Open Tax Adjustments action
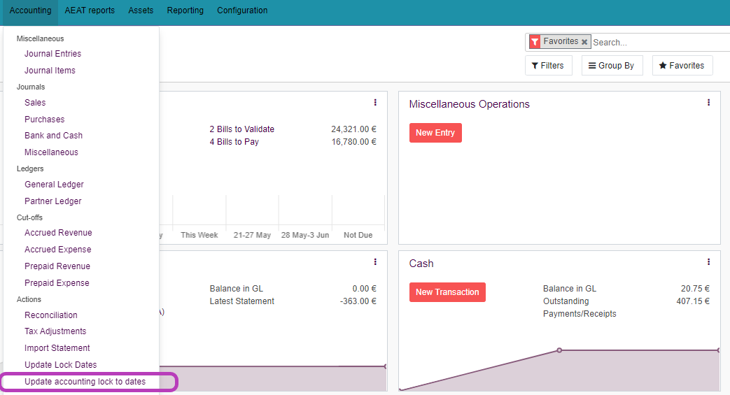Screen dimensions: 730x395 click(55, 331)
